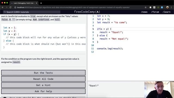Open the /learn link
The height and width of the screenshot is (98, 174).
click(166, 12)
